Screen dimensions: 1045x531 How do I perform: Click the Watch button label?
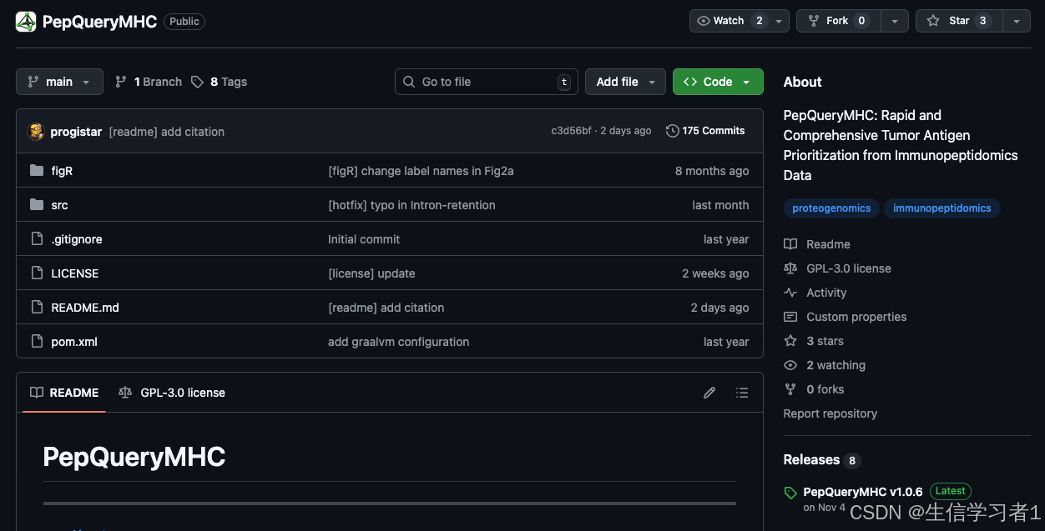click(729, 21)
